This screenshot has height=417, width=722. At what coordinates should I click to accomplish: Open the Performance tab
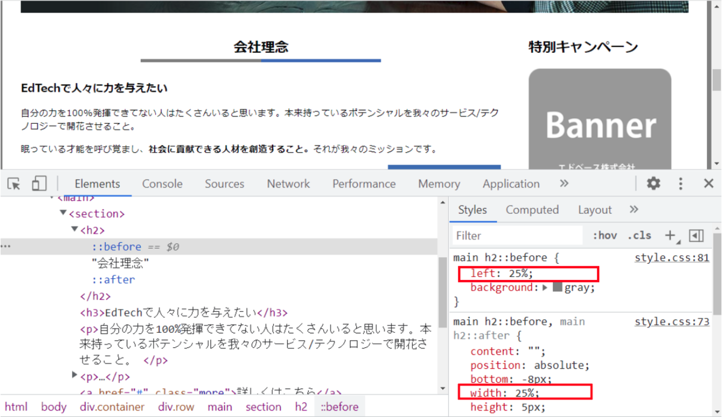(364, 184)
